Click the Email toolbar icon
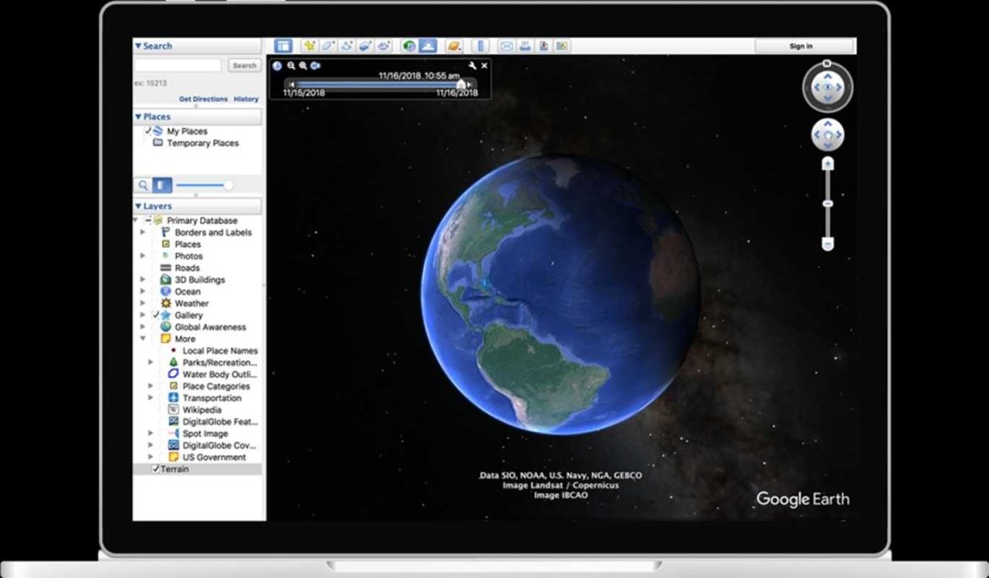 pyautogui.click(x=506, y=46)
